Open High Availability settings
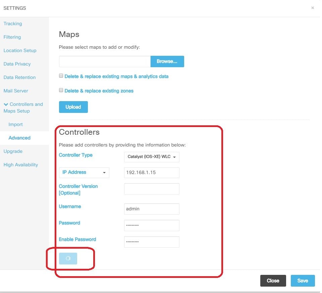Viewport: 322px width, 293px height. [21, 165]
